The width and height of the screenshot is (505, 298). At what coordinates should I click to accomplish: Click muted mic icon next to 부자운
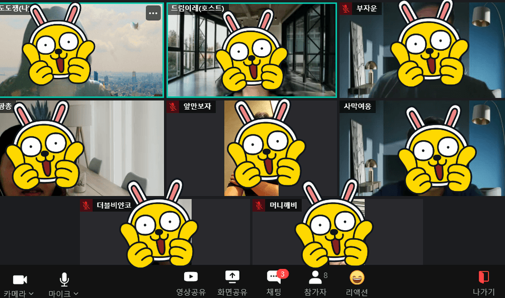(x=346, y=8)
